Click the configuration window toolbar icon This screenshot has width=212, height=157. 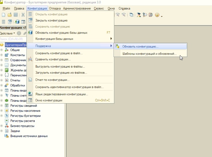tap(23, 22)
